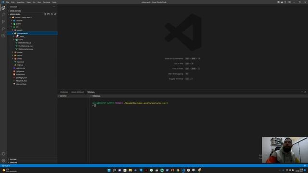
Task: Click the New Folder icon in explorer header
Action: click(48, 14)
